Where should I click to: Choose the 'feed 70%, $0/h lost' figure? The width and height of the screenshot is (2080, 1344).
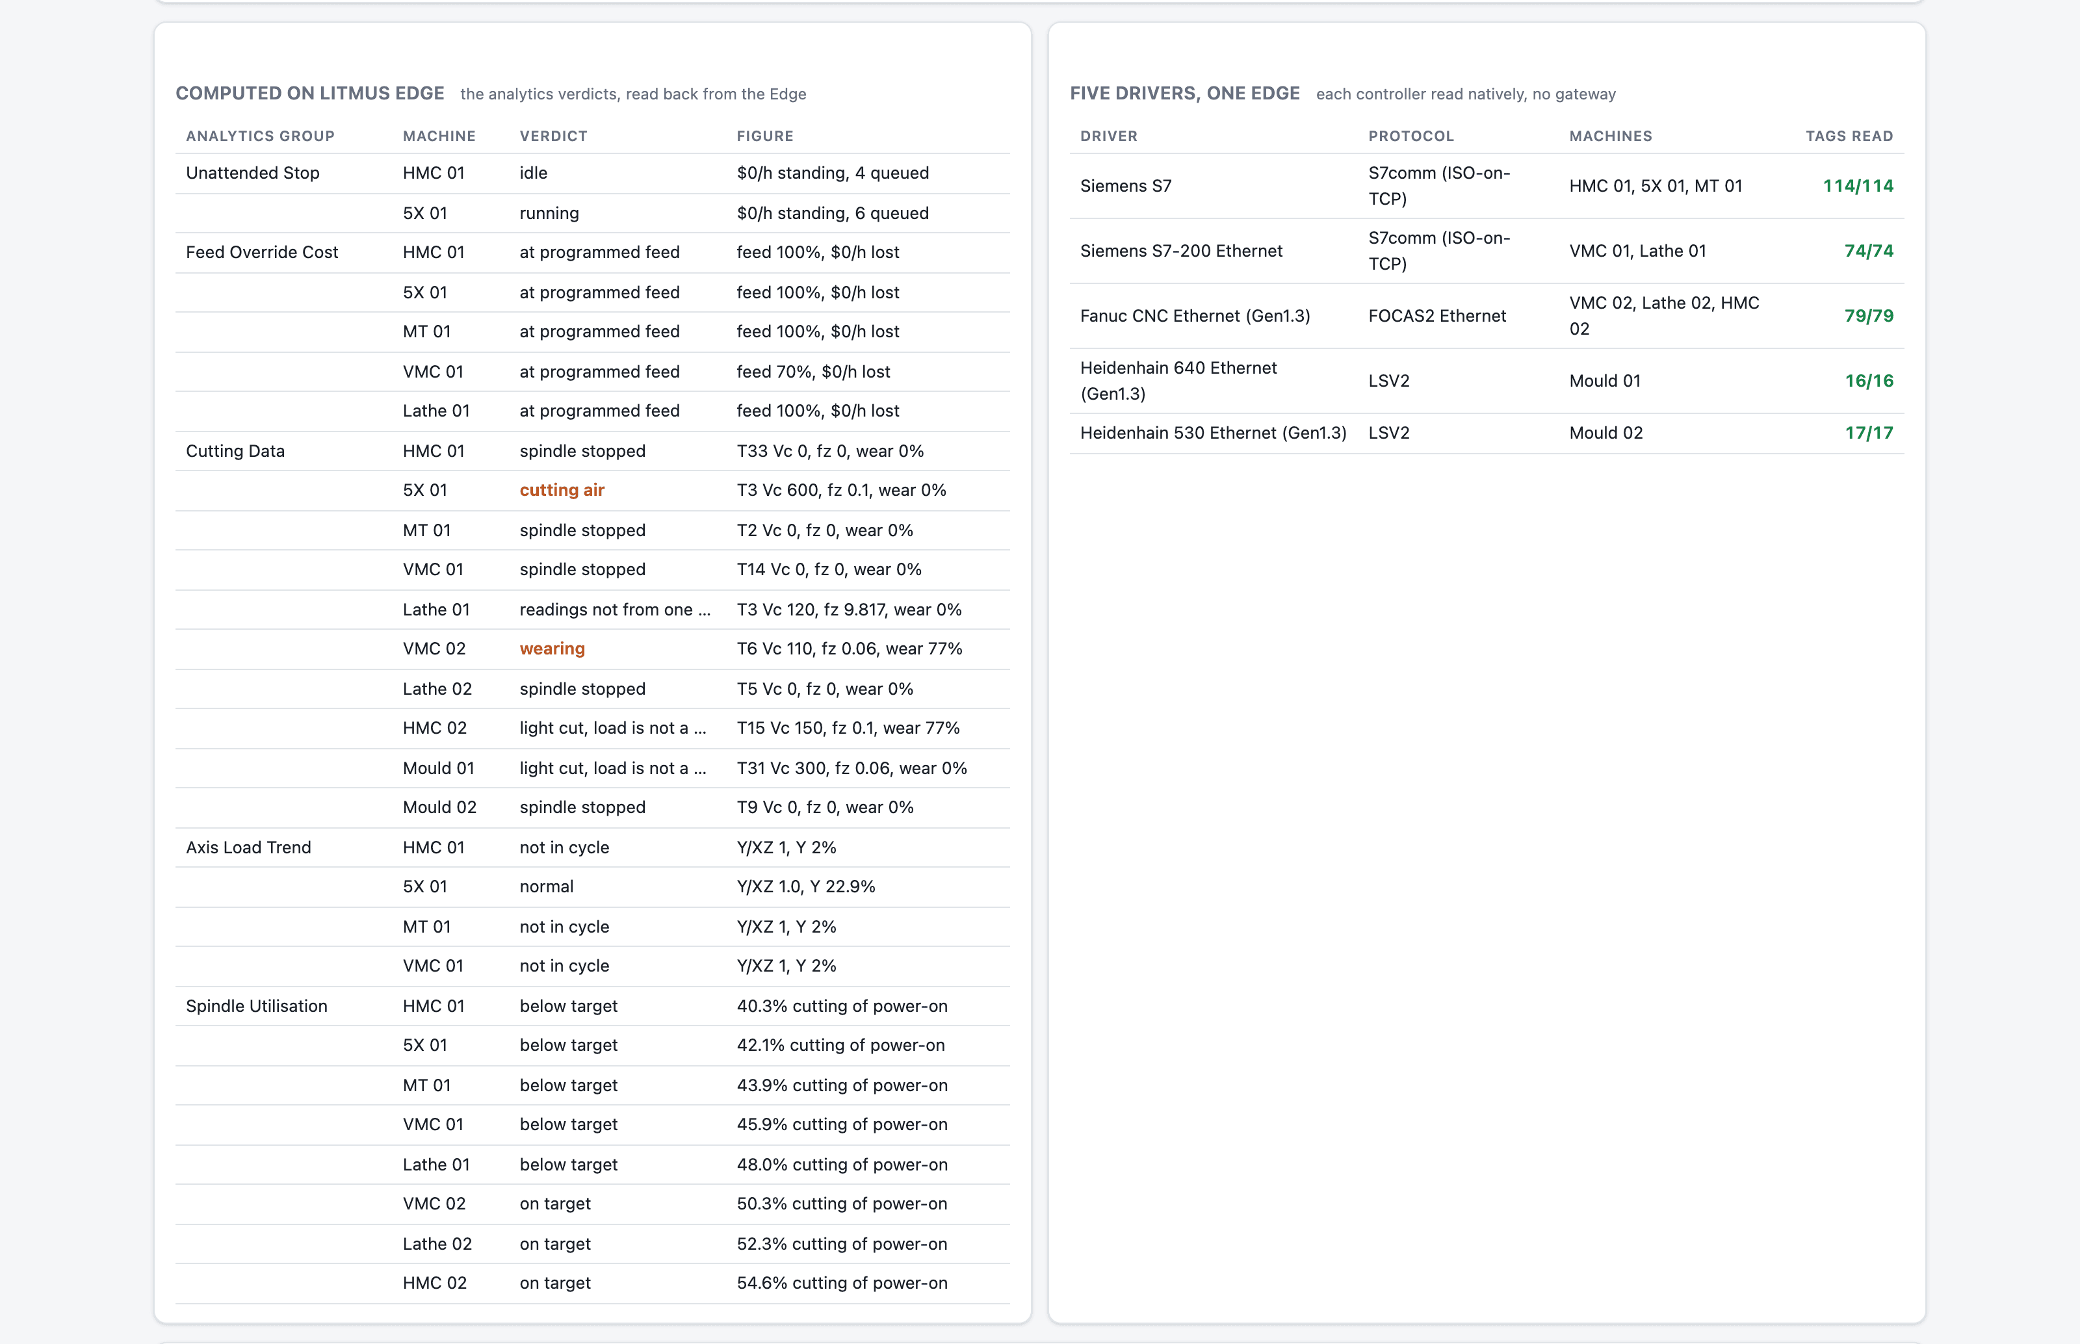[812, 372]
